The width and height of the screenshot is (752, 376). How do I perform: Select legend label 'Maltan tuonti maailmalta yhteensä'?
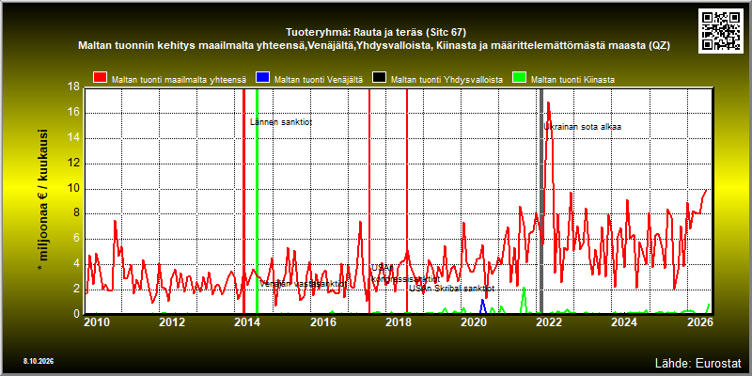click(x=180, y=80)
